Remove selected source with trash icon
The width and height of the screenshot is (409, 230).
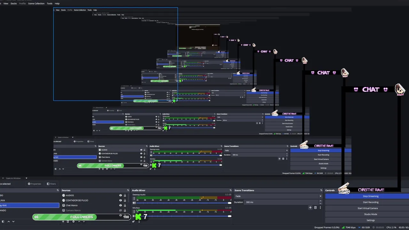68,221
